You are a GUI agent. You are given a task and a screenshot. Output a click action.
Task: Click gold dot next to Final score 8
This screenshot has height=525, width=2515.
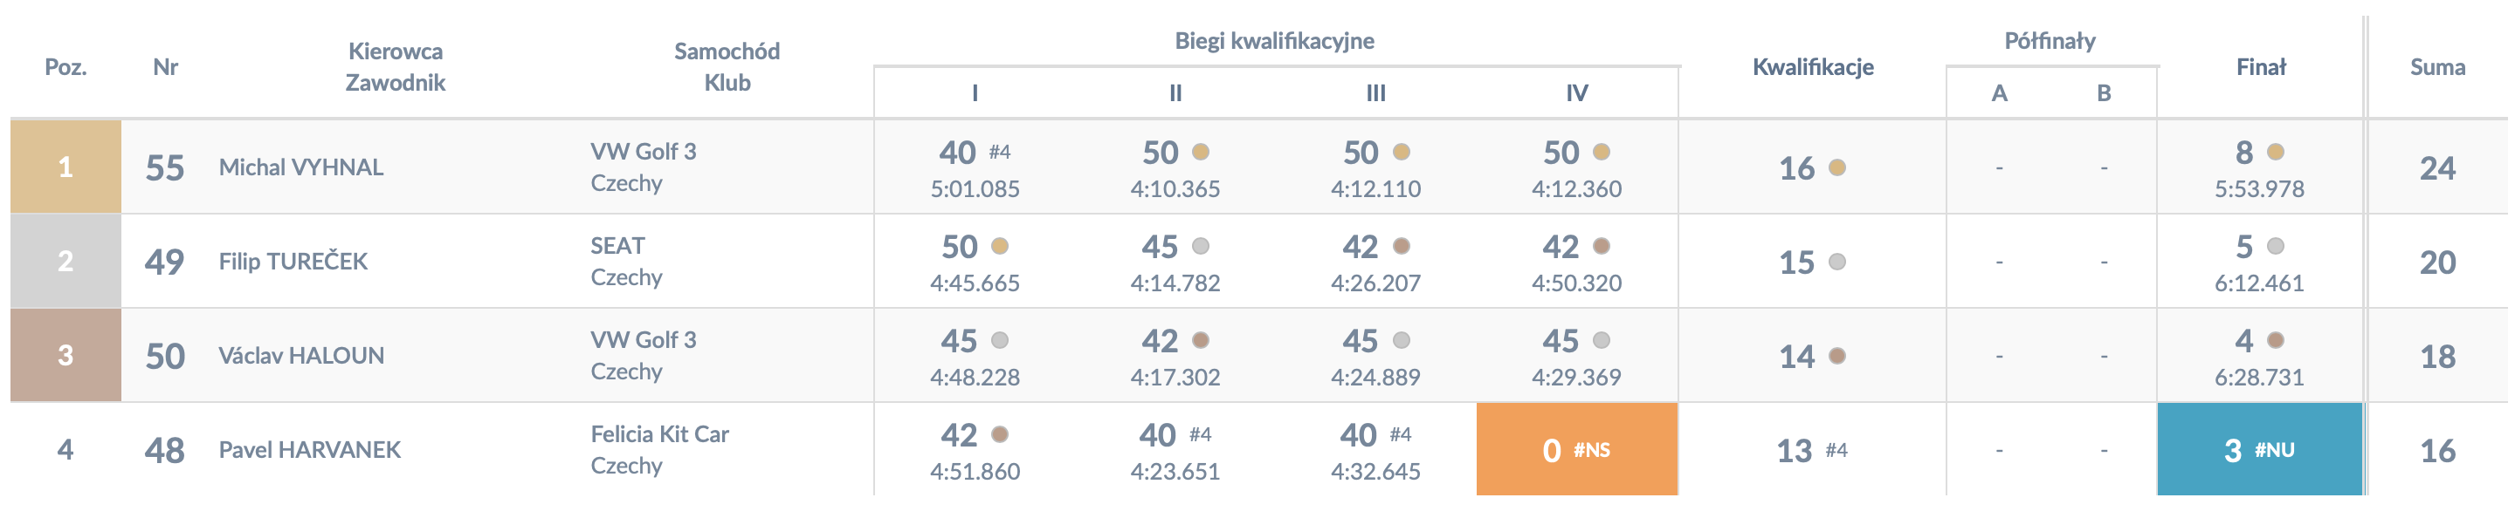click(2276, 153)
